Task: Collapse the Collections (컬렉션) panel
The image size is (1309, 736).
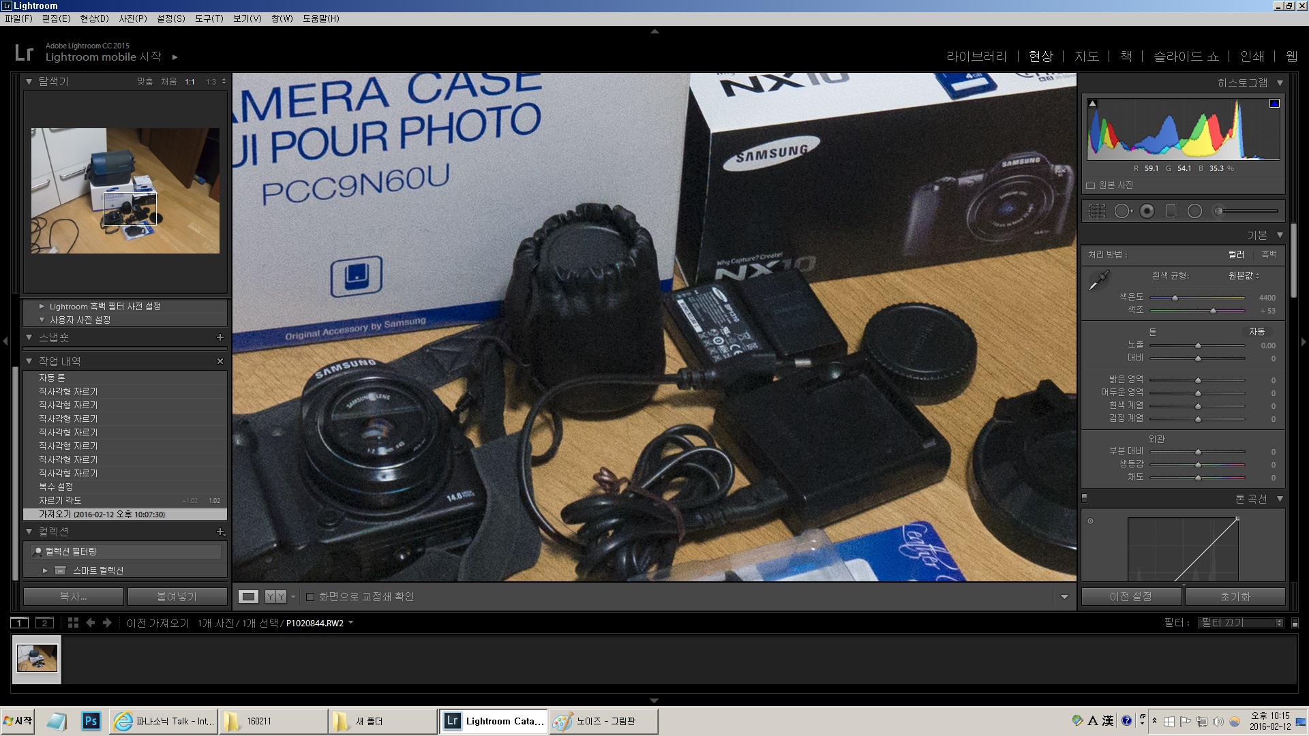Action: point(29,532)
